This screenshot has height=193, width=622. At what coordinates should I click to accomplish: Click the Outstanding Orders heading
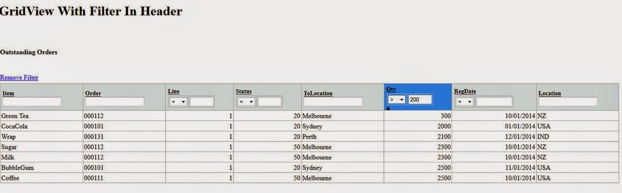pyautogui.click(x=29, y=52)
